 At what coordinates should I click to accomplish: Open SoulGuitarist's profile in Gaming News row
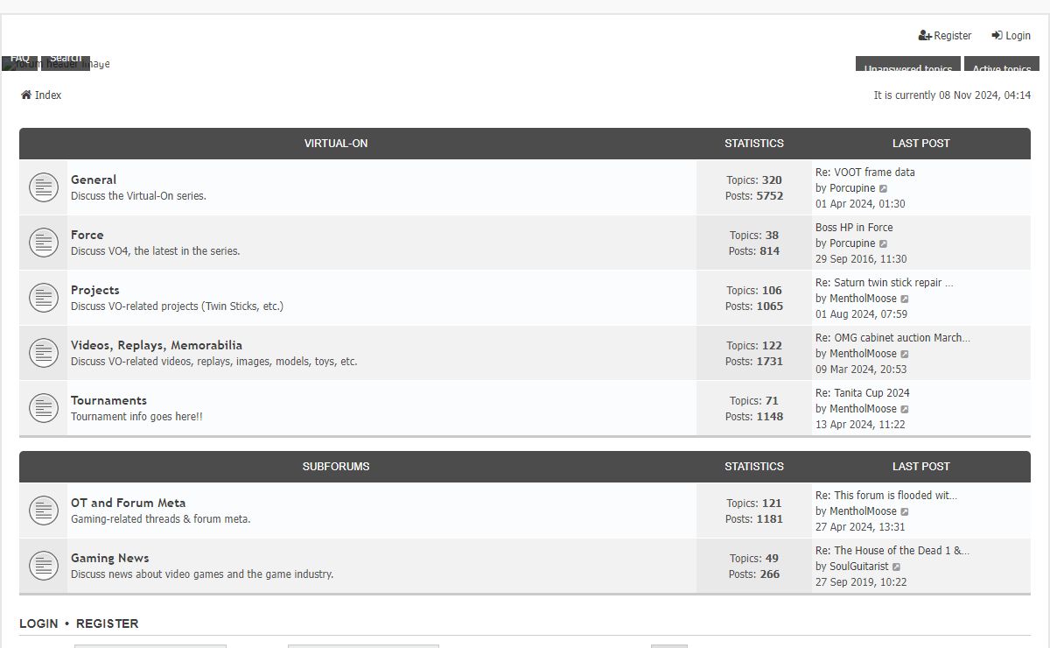click(859, 567)
